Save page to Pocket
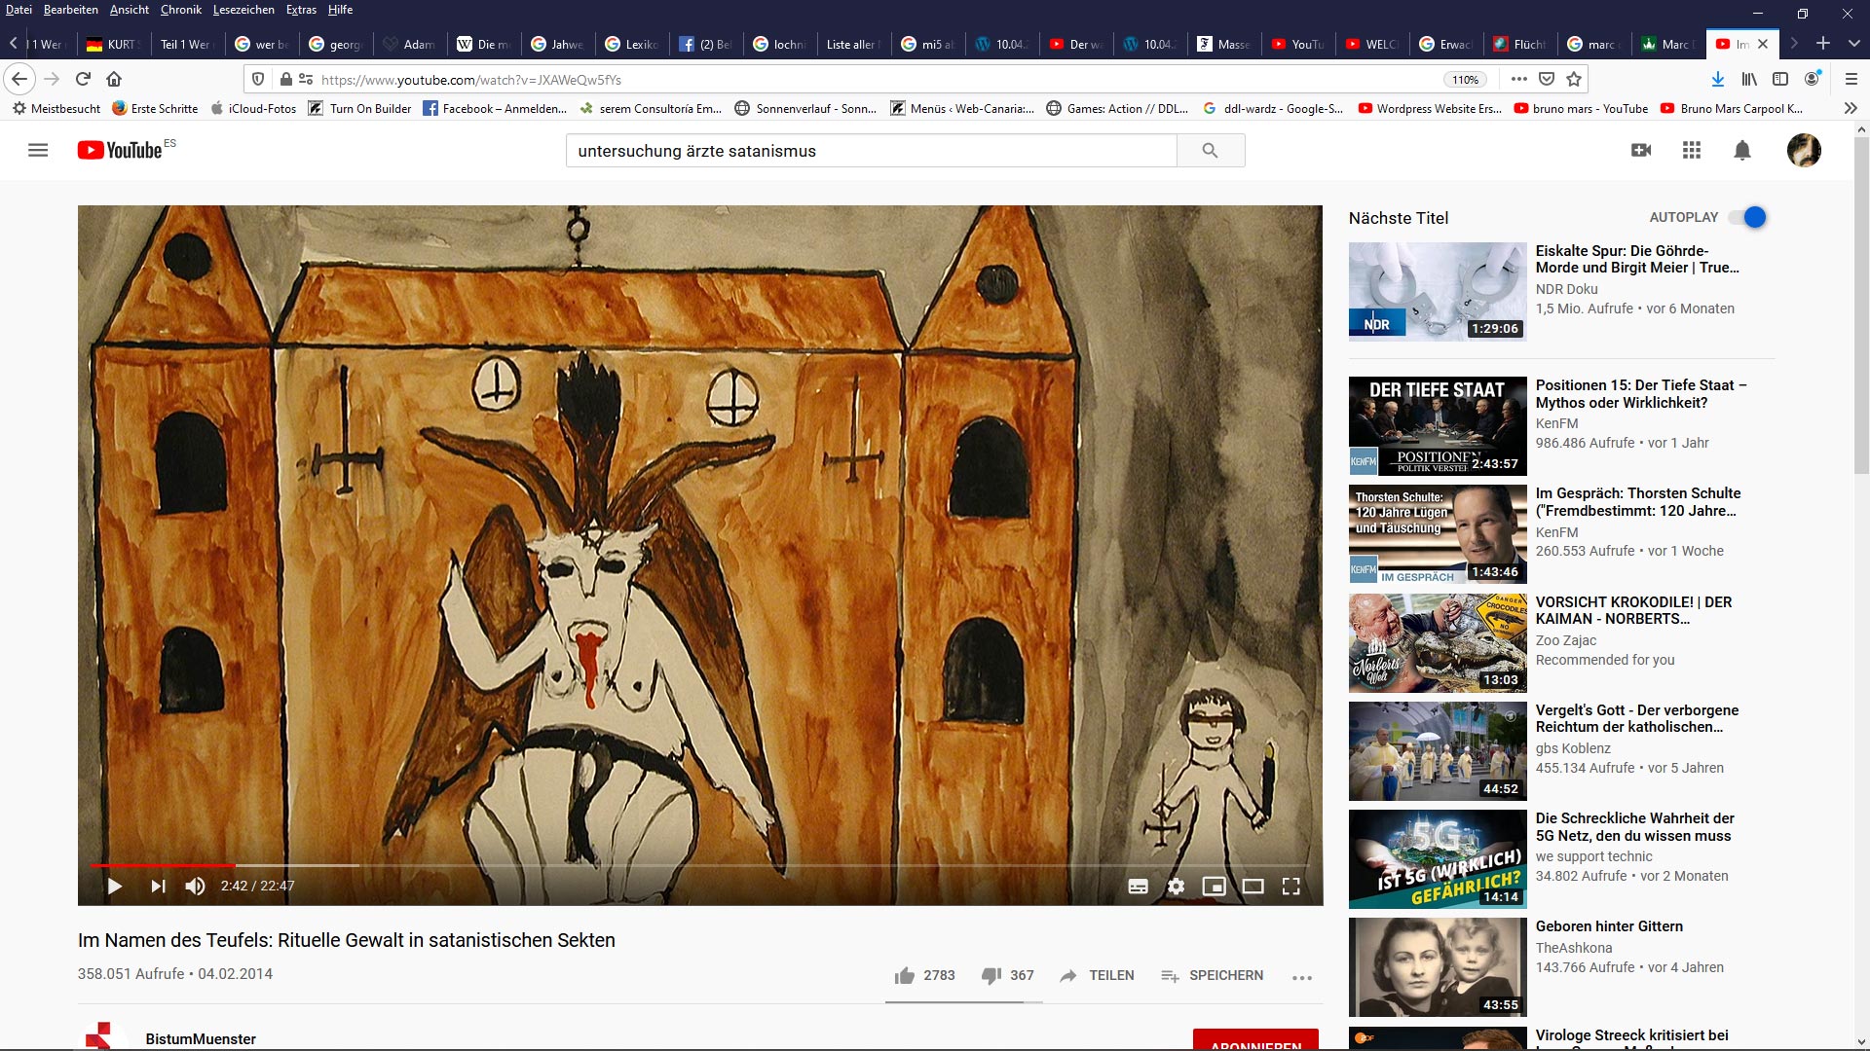1870x1051 pixels. pyautogui.click(x=1547, y=79)
